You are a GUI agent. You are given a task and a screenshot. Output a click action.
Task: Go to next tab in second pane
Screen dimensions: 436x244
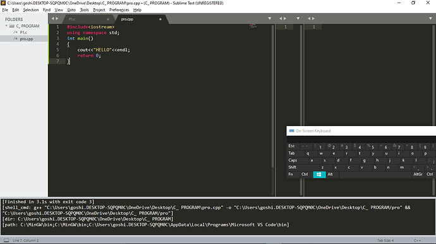tap(285, 18)
